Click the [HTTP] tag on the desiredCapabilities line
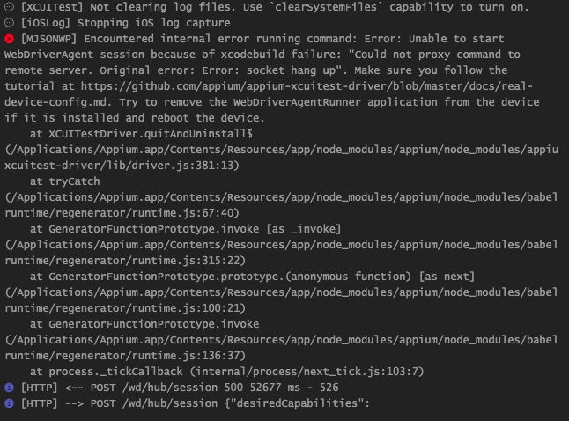The height and width of the screenshot is (421, 569). 39,403
